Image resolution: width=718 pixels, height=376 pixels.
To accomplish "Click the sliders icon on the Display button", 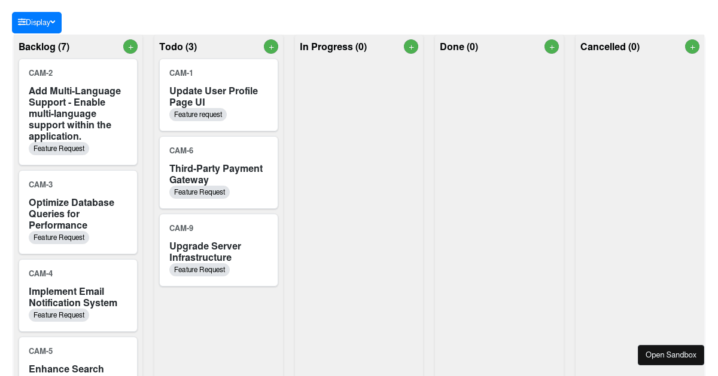I will [23, 22].
